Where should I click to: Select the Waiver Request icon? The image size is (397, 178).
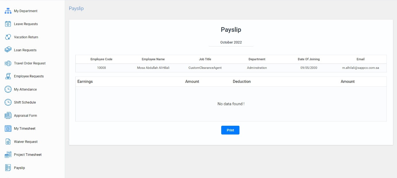point(8,142)
